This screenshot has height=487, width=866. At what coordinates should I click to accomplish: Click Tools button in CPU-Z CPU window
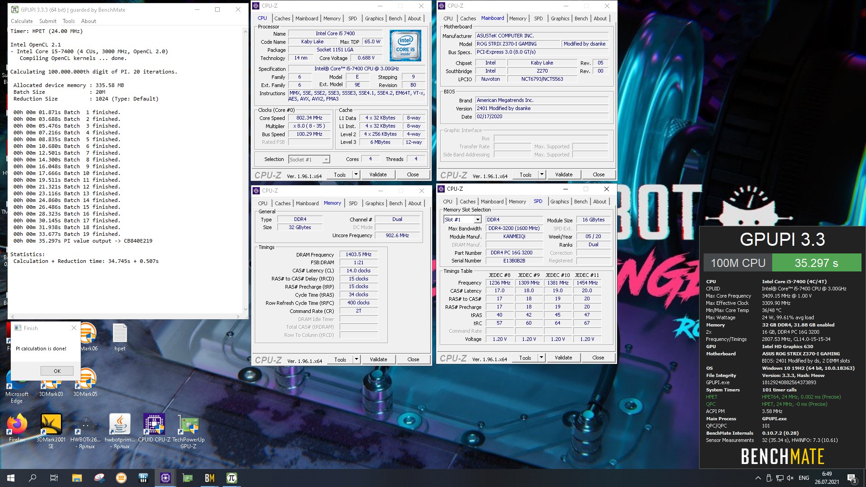pos(340,175)
